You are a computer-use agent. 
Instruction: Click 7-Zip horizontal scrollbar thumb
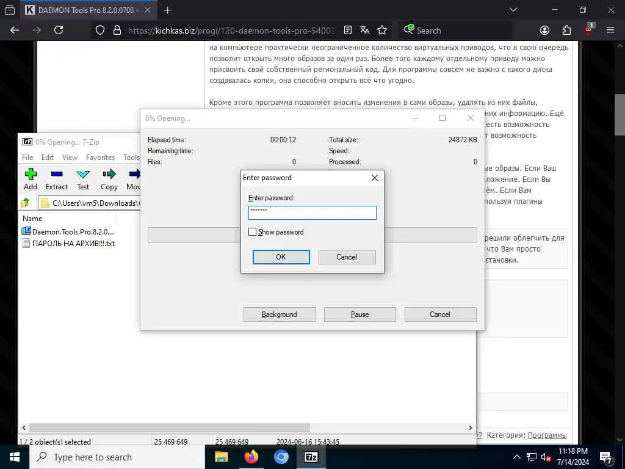click(x=170, y=427)
